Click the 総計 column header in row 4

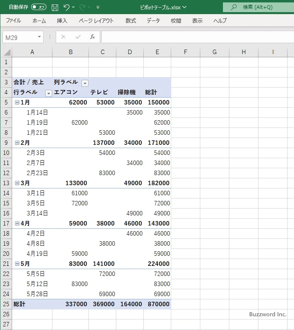tap(157, 92)
